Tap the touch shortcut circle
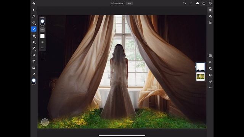 tap(45, 122)
